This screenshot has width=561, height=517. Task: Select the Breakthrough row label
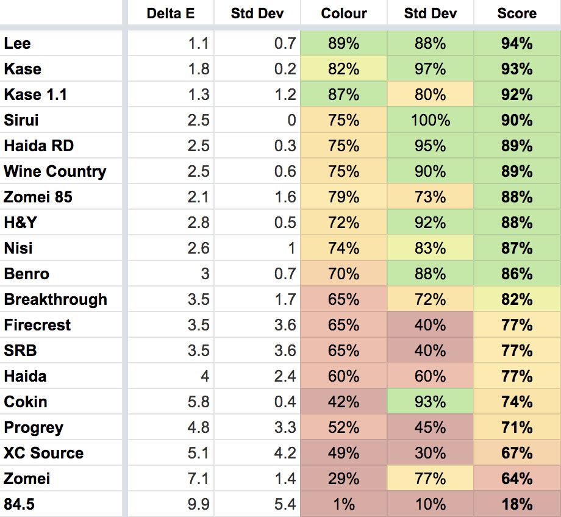(x=55, y=299)
